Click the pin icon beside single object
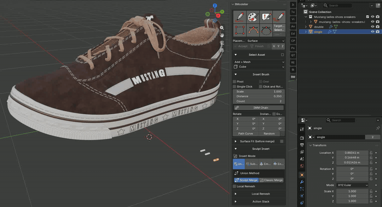 (378, 128)
